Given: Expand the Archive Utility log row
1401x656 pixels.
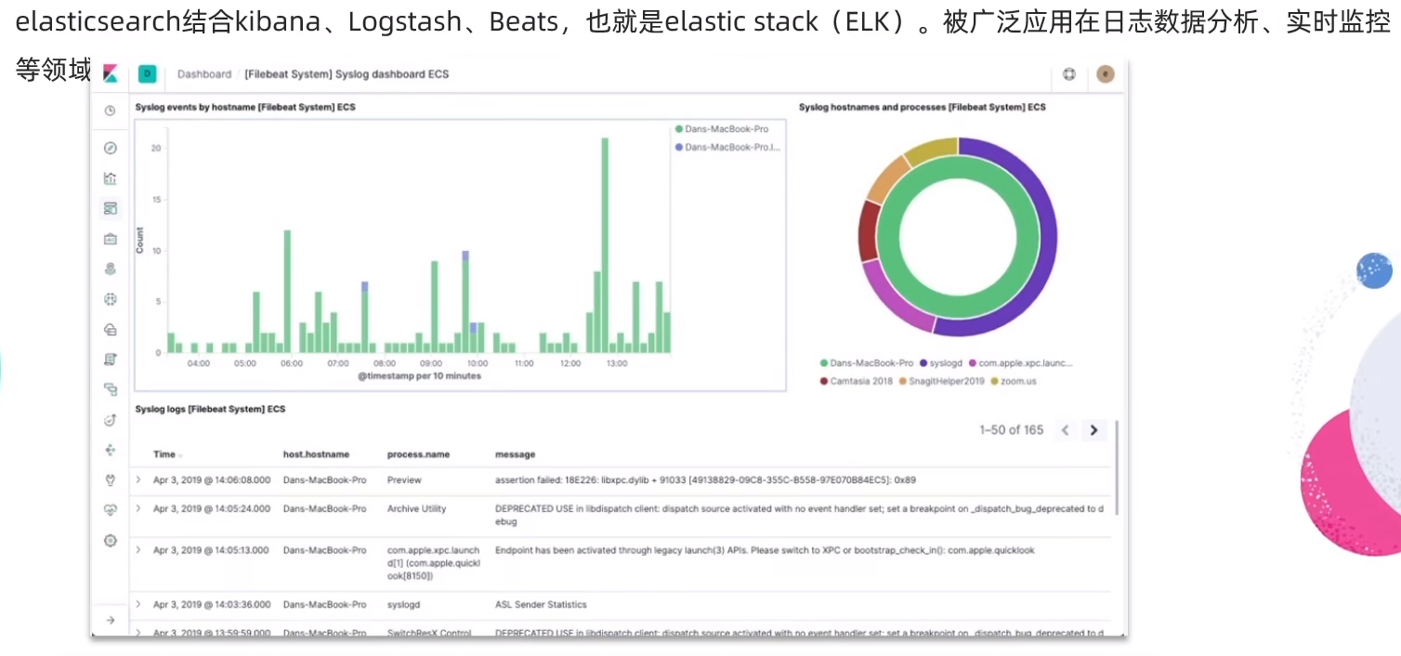Looking at the screenshot, I should point(138,508).
